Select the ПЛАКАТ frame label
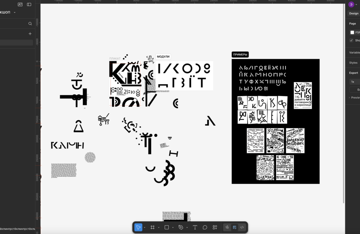The height and width of the screenshot is (234, 360). tap(115, 59)
